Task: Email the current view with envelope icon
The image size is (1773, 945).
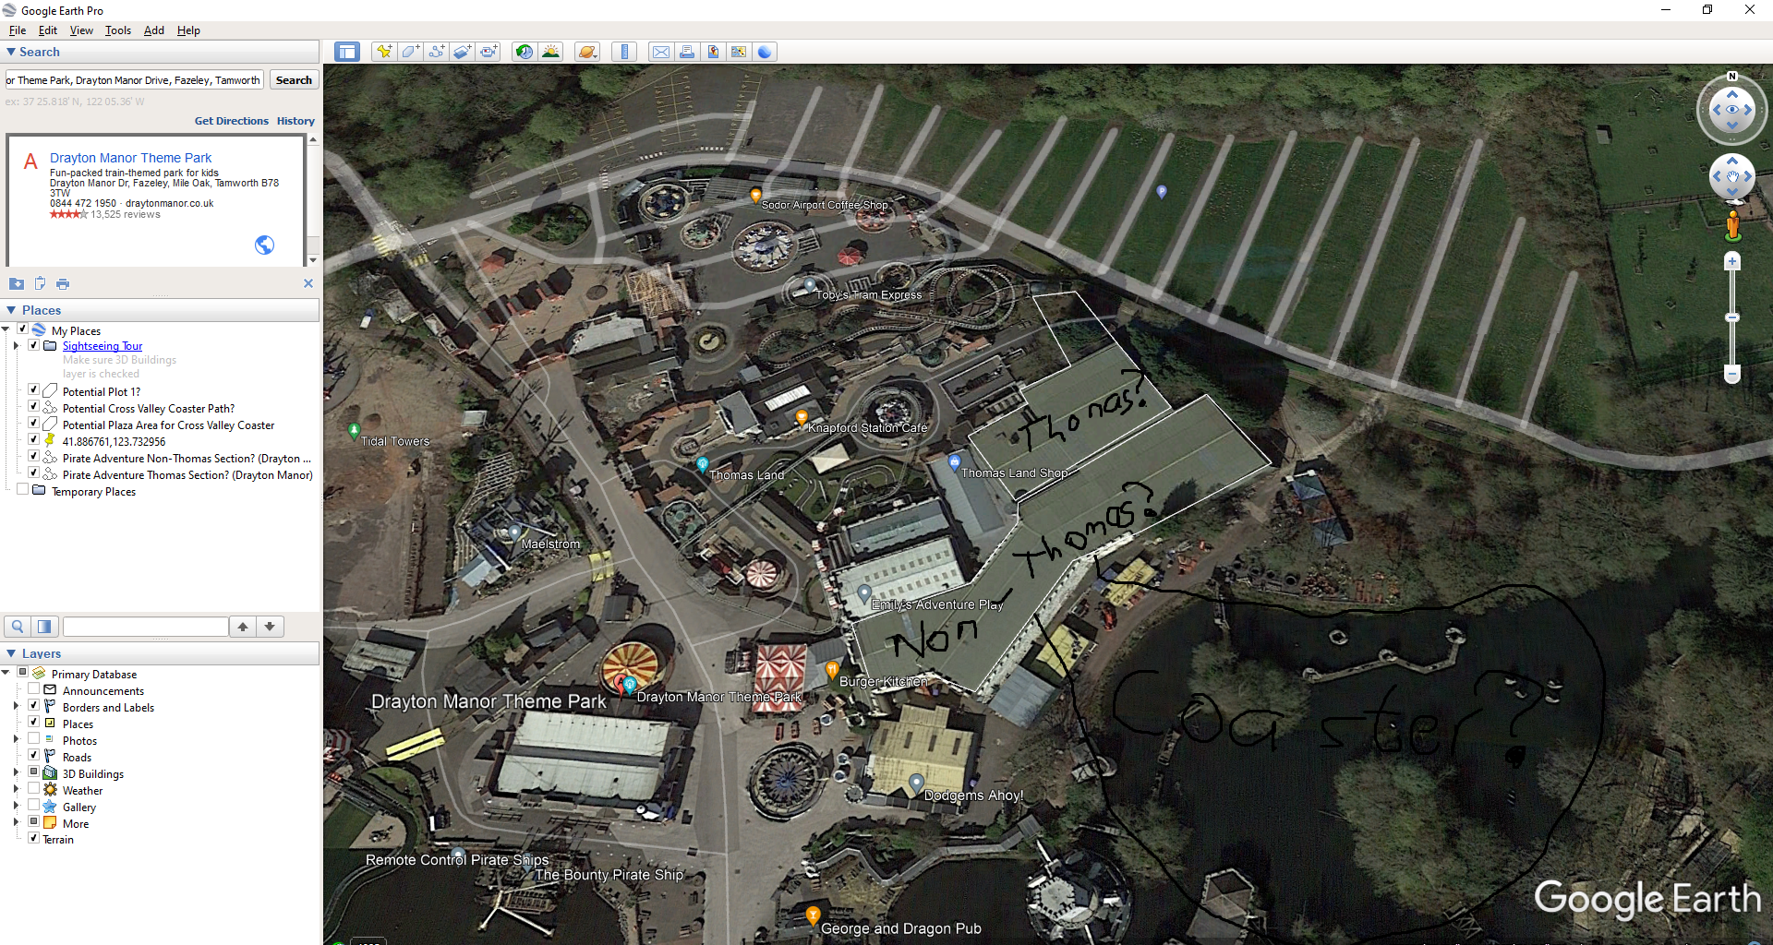Action: tap(661, 52)
